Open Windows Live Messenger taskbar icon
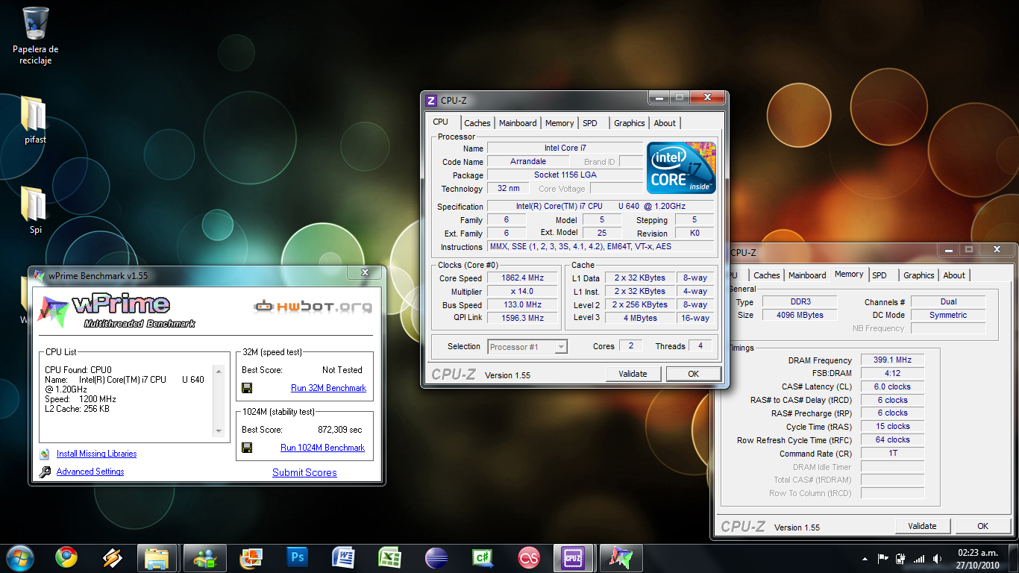1019x573 pixels. 204,557
